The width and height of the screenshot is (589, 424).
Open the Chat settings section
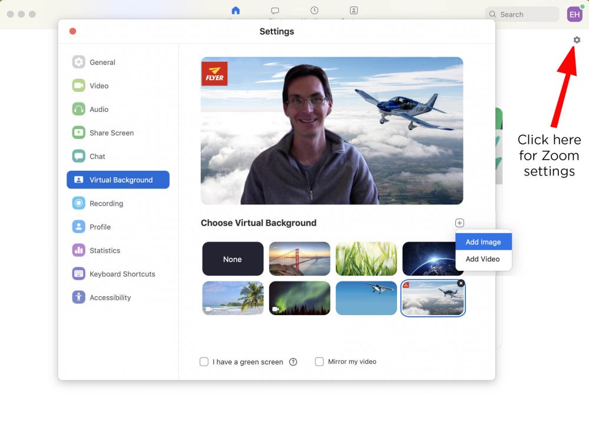[96, 156]
